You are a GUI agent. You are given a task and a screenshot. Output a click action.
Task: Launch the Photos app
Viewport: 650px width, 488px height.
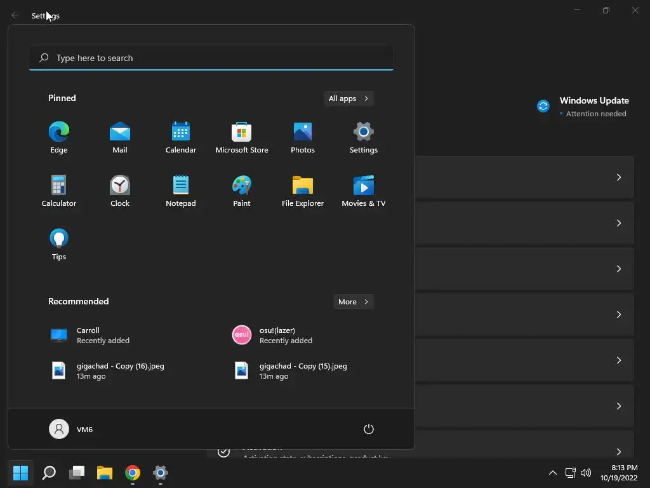[x=303, y=138]
